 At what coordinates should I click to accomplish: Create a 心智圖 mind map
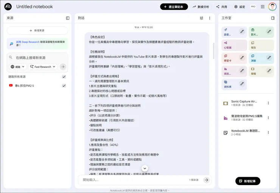tap(234, 45)
